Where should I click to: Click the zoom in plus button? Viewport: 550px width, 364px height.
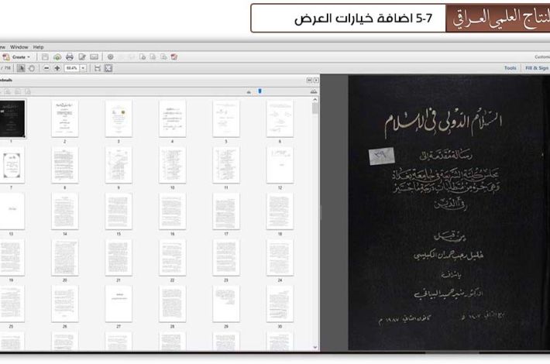click(x=57, y=68)
